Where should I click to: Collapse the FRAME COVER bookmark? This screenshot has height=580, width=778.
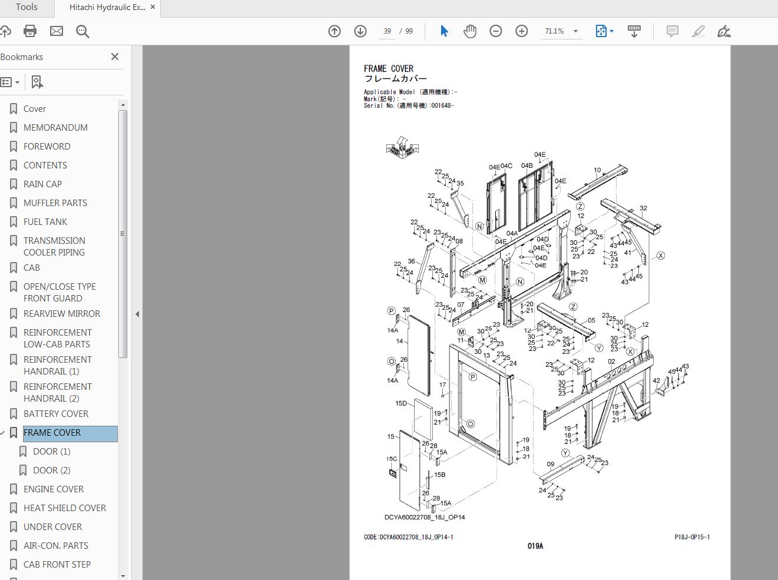pyautogui.click(x=4, y=432)
